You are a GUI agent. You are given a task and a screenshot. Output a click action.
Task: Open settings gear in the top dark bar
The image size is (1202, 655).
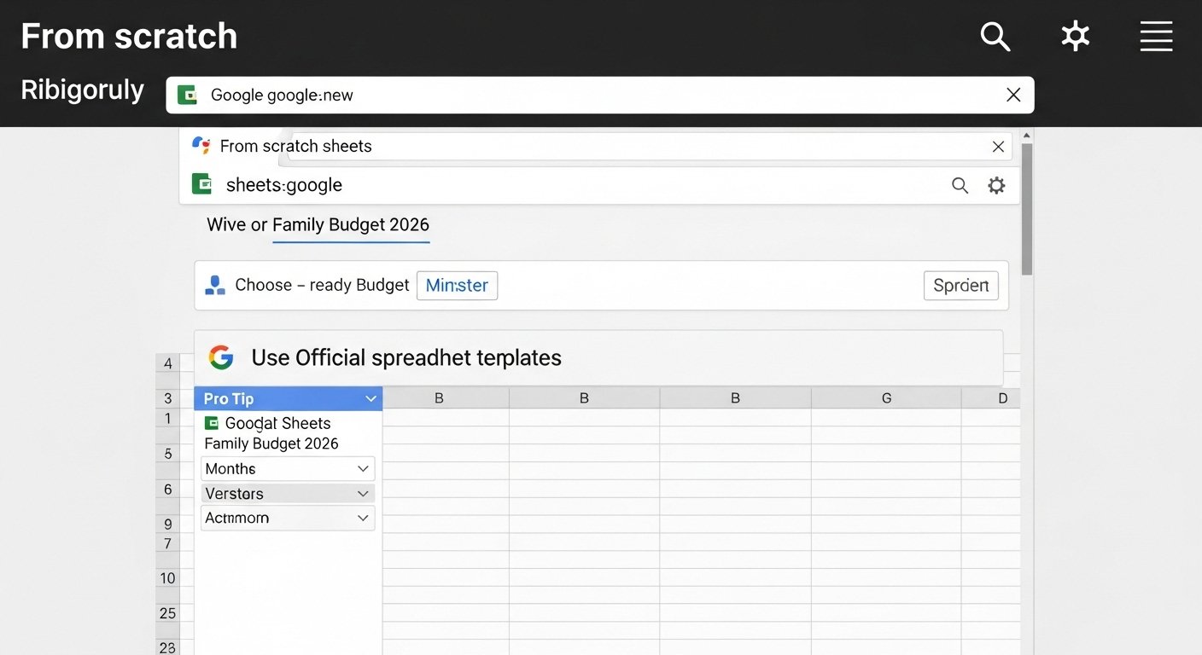(x=1075, y=36)
